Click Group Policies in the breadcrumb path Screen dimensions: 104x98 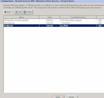tap(67, 1)
